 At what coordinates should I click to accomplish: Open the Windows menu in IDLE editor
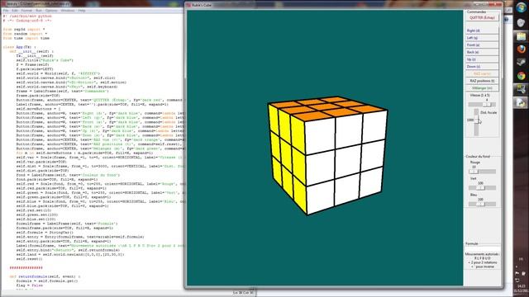point(68,11)
